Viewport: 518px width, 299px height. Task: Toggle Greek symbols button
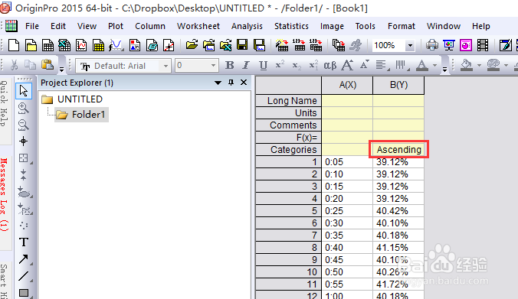(329, 65)
